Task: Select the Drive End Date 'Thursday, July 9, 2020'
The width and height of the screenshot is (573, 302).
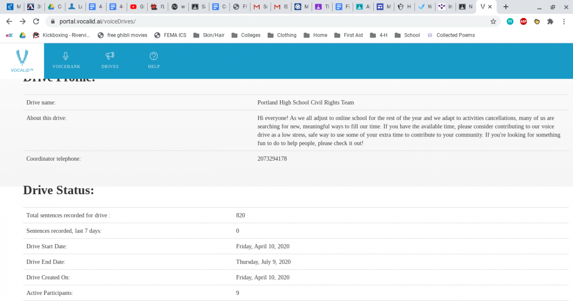Action: 263,262
